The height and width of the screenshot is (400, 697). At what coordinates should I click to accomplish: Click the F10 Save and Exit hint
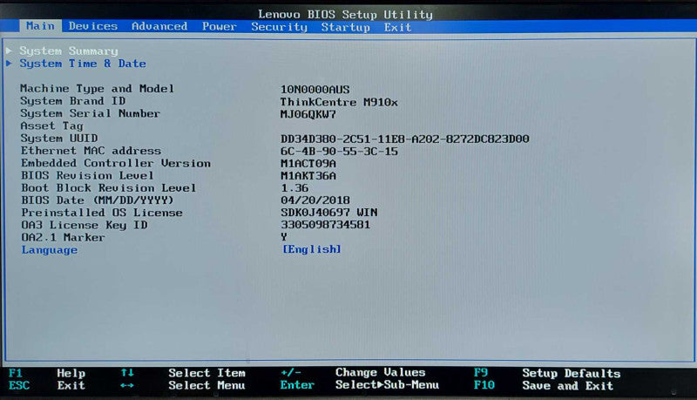543,385
